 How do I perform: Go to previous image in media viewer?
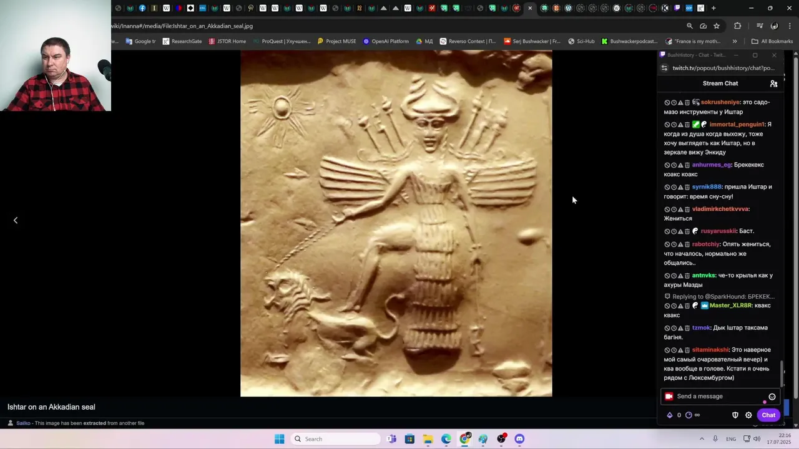pos(16,220)
